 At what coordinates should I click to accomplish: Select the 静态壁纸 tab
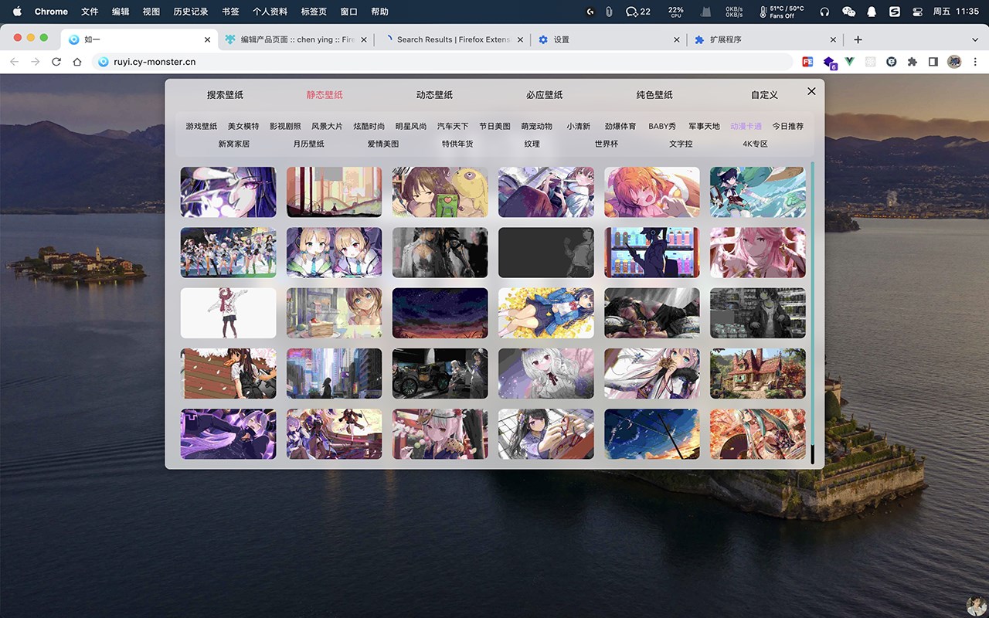(x=325, y=95)
